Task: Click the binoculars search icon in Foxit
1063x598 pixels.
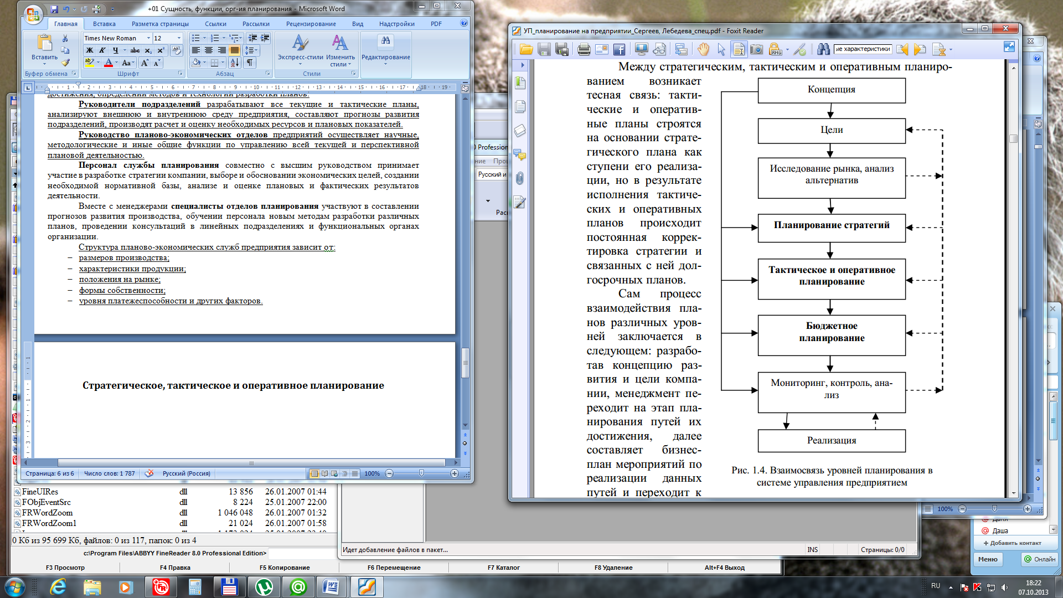Action: pos(823,50)
